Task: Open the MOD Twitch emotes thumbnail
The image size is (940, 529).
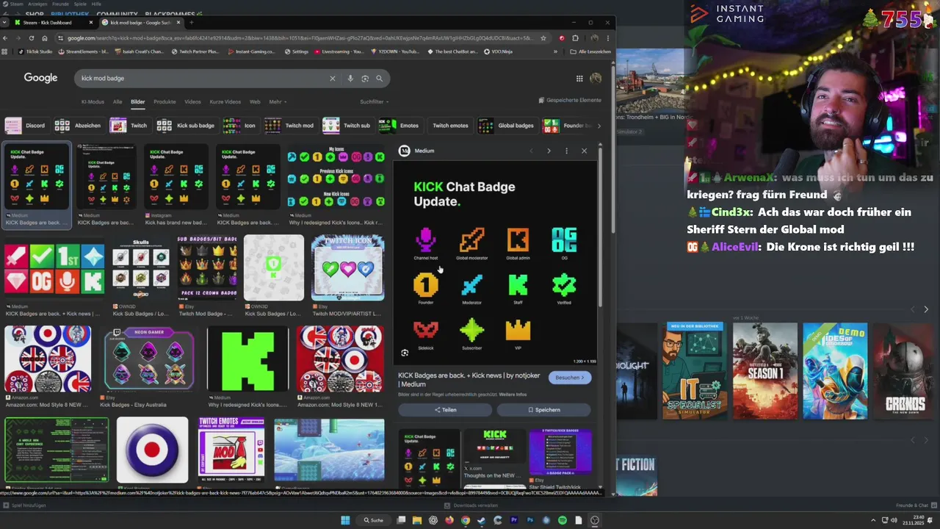Action: [x=231, y=450]
